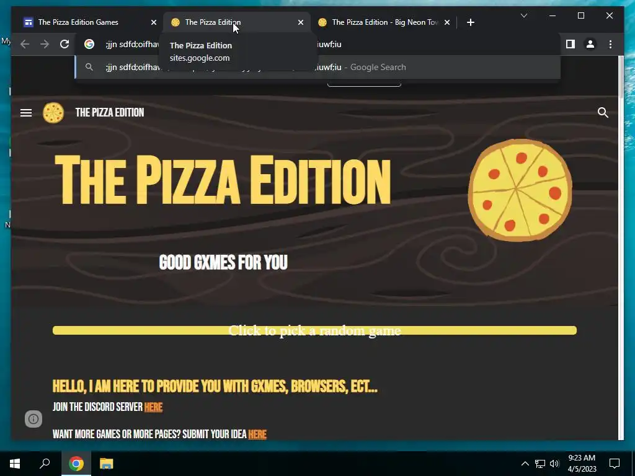
Task: Click the Google icon in address bar
Action: (89, 44)
